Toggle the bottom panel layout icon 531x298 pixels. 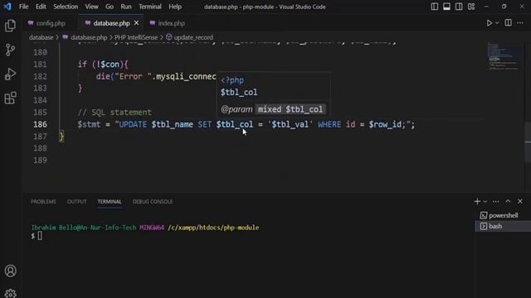click(446, 7)
